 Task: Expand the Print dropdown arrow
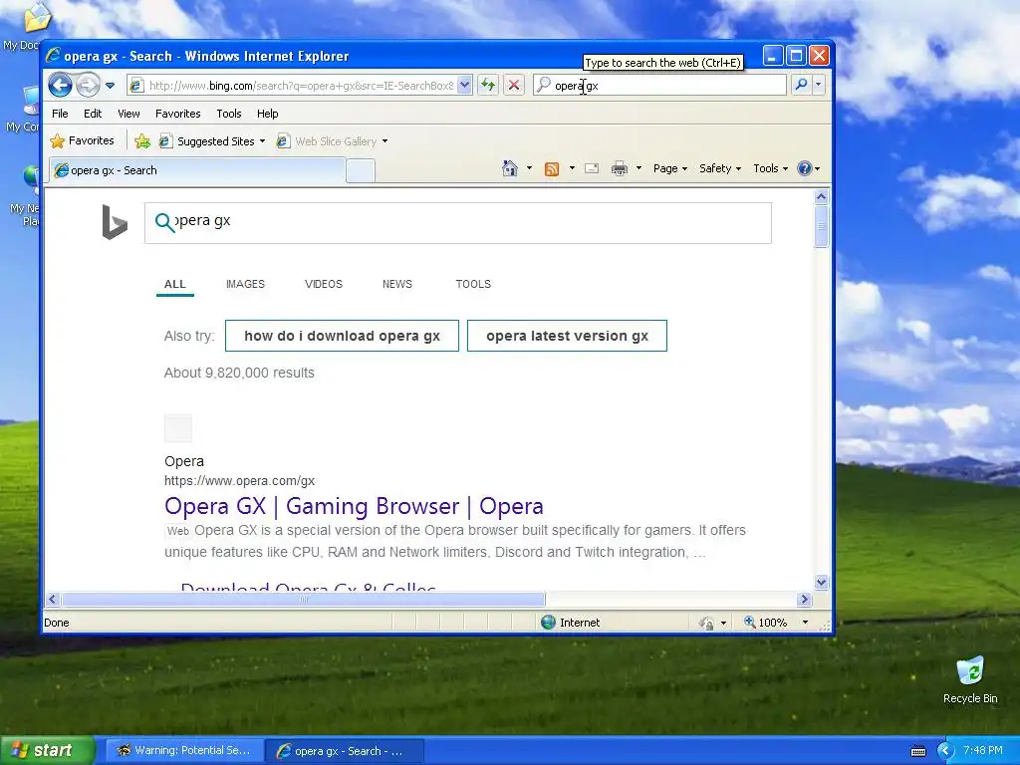(638, 168)
